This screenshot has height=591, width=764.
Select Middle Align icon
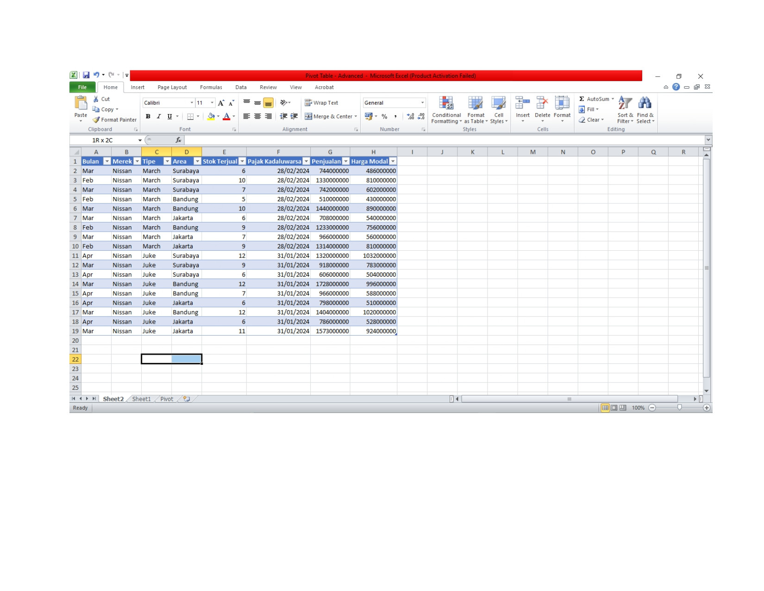[x=257, y=102]
